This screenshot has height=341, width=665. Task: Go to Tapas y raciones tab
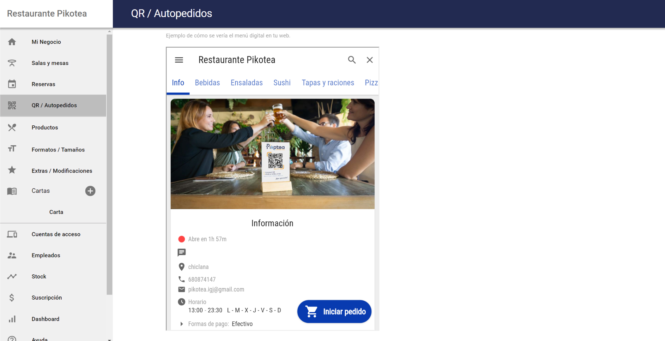328,83
